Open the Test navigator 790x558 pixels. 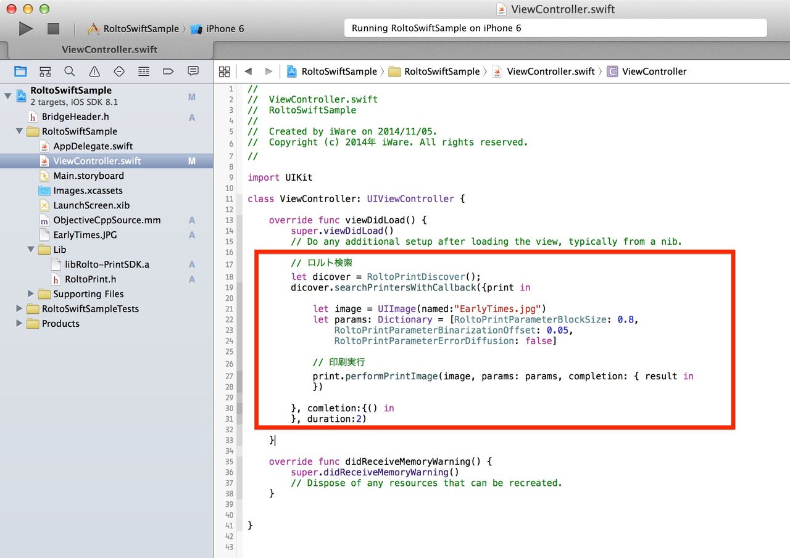tap(119, 71)
